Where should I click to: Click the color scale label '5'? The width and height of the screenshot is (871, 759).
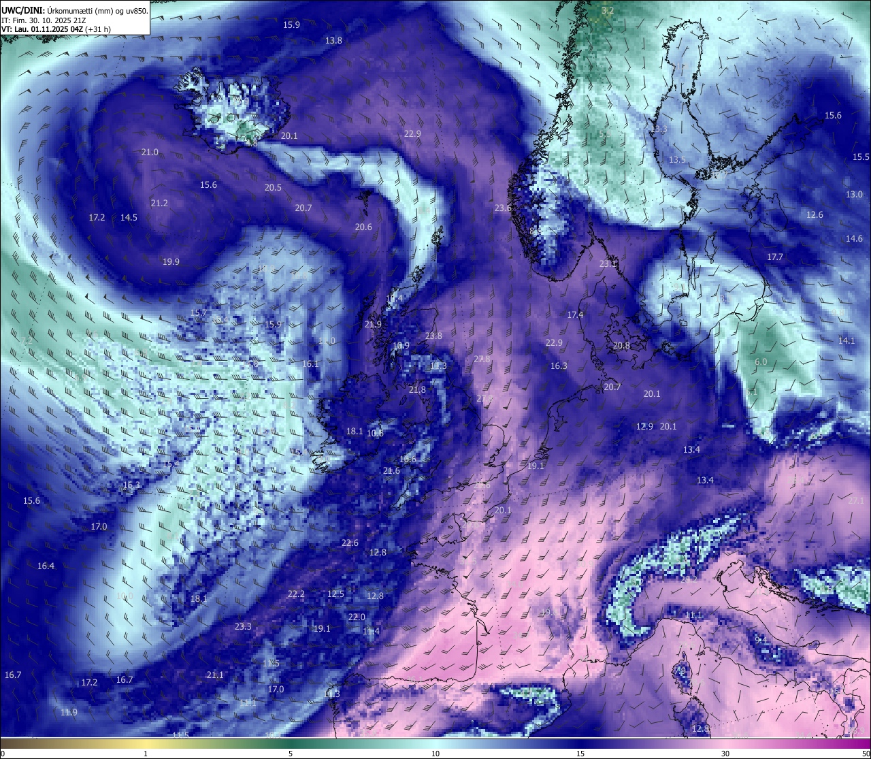click(x=291, y=754)
